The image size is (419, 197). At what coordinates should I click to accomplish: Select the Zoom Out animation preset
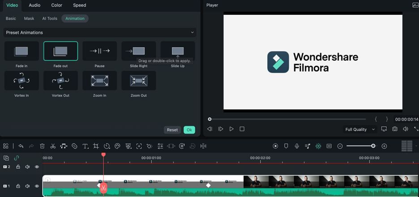(139, 81)
